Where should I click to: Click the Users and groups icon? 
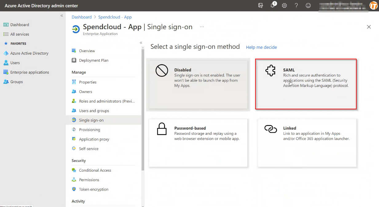pos(74,111)
